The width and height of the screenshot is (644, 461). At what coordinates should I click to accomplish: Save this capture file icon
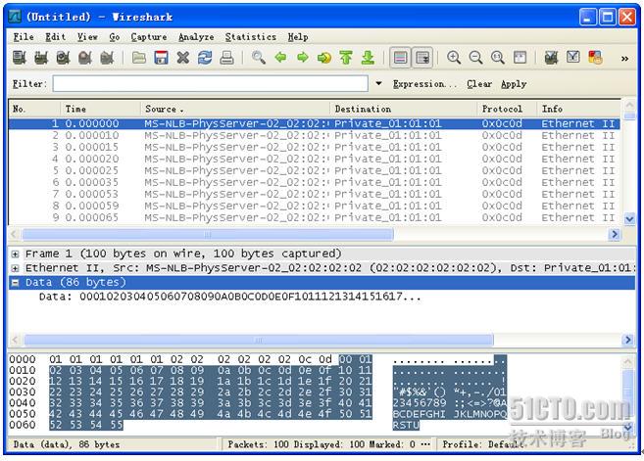coord(161,58)
